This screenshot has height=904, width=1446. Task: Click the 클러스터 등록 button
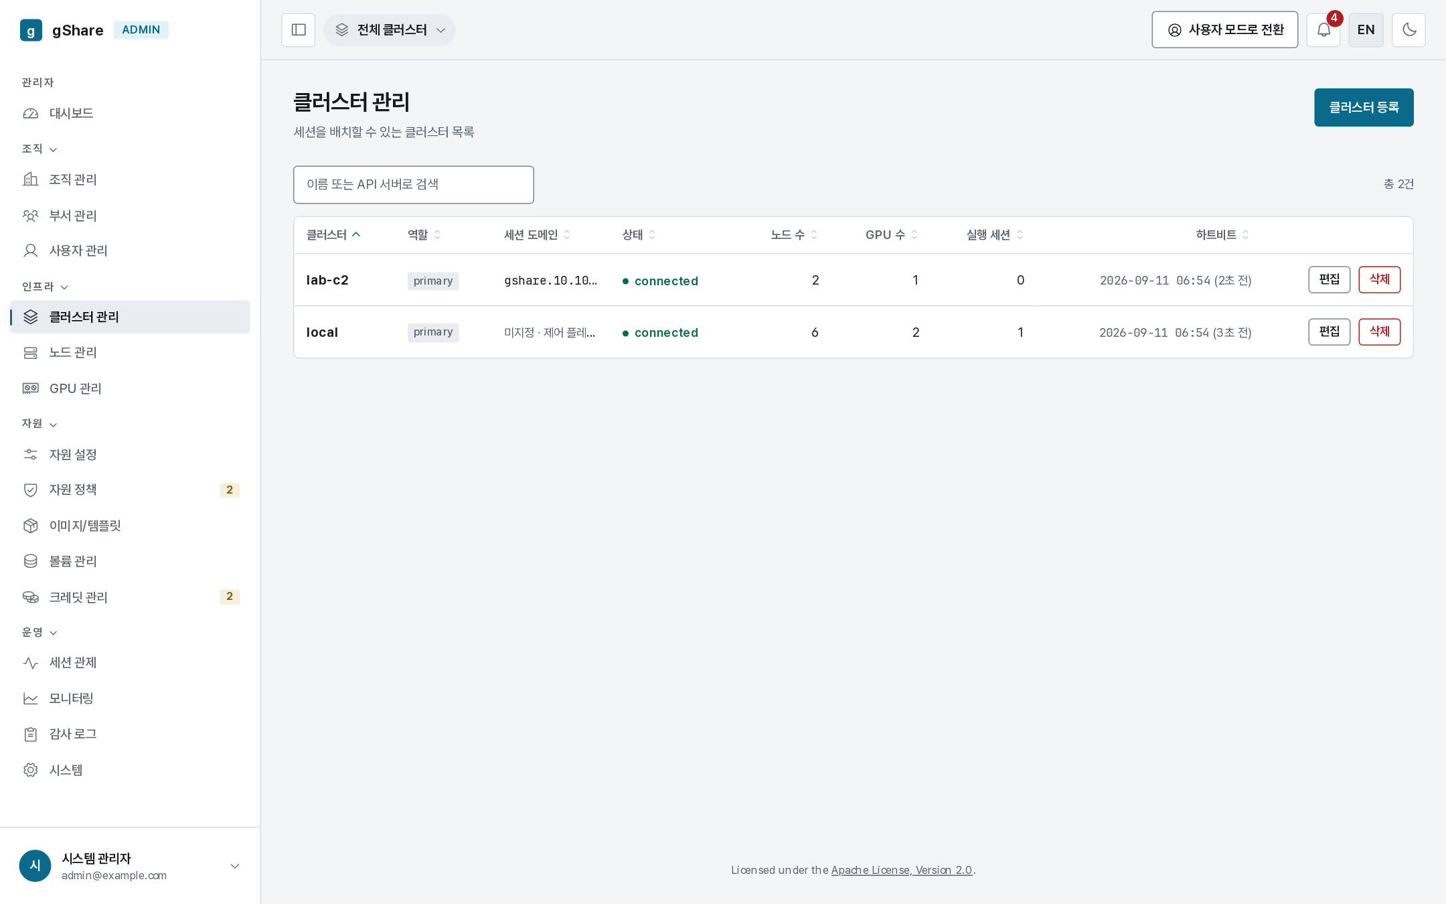(x=1364, y=107)
